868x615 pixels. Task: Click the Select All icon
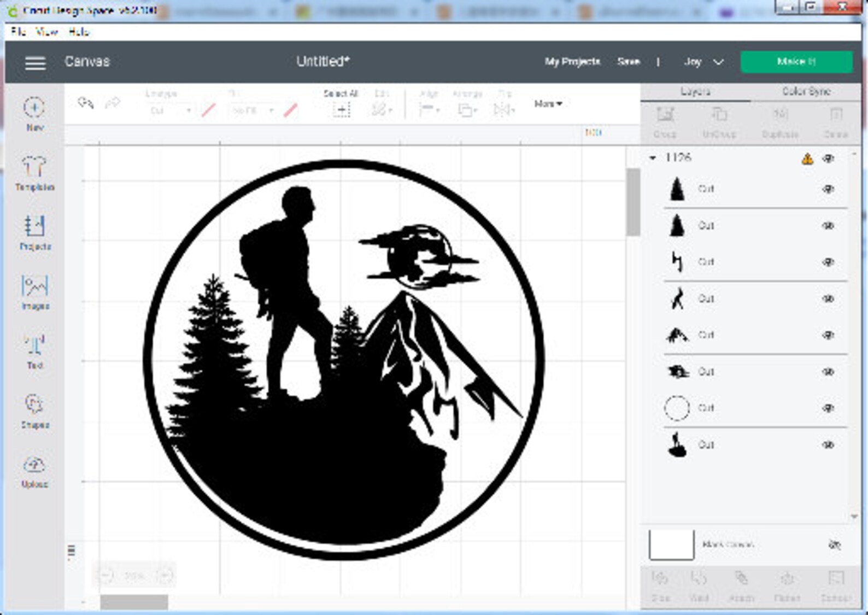[x=341, y=109]
